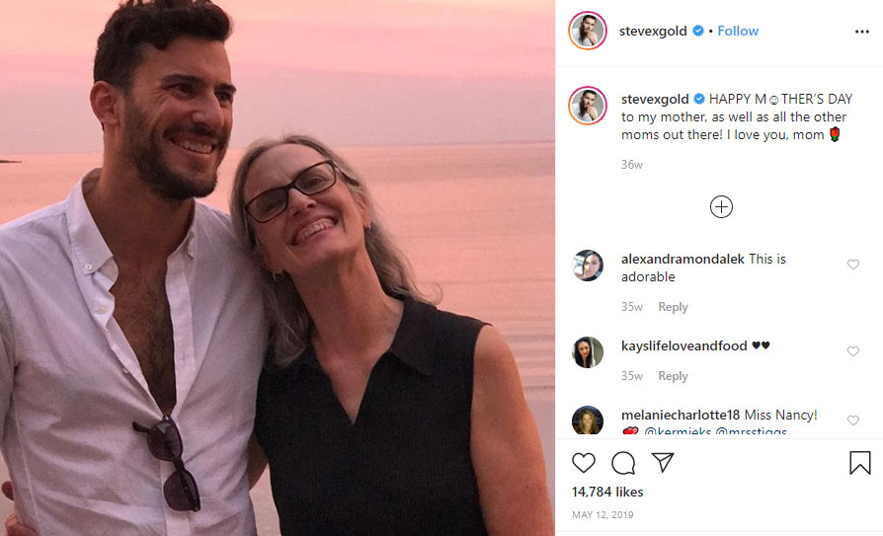883x536 pixels.
Task: Open alexandramondalek's profile avatar
Action: (x=588, y=266)
